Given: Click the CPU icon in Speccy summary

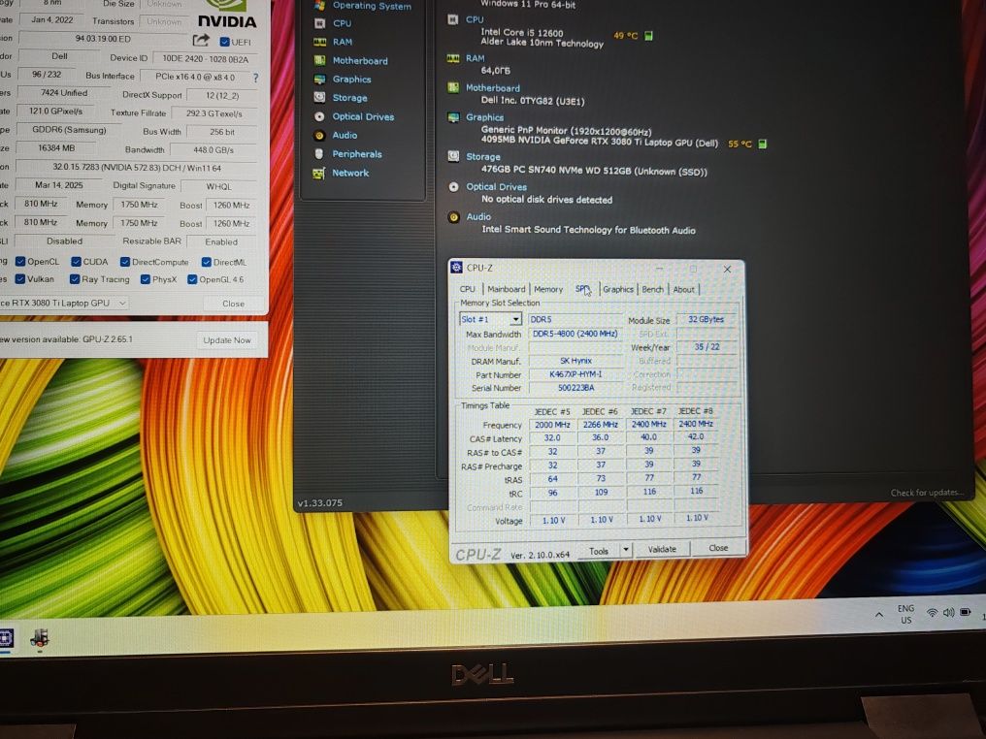Looking at the screenshot, I should (x=453, y=19).
